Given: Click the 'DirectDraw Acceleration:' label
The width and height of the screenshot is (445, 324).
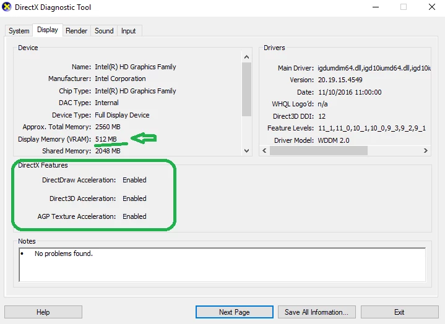Looking at the screenshot, I should point(79,180).
